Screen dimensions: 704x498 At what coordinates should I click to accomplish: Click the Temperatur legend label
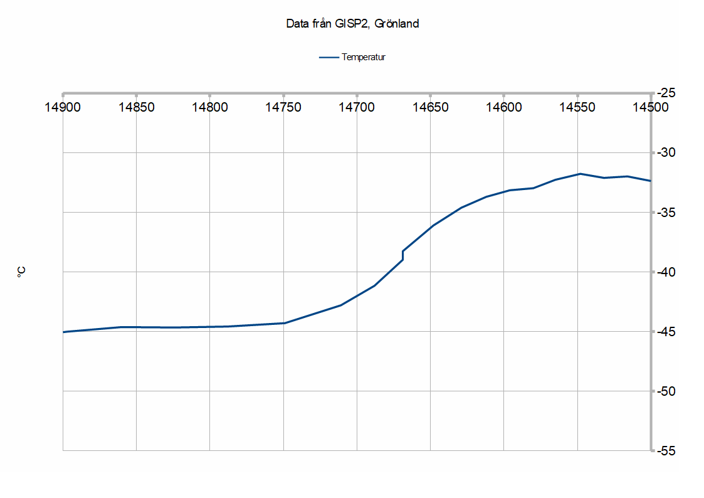(x=363, y=57)
